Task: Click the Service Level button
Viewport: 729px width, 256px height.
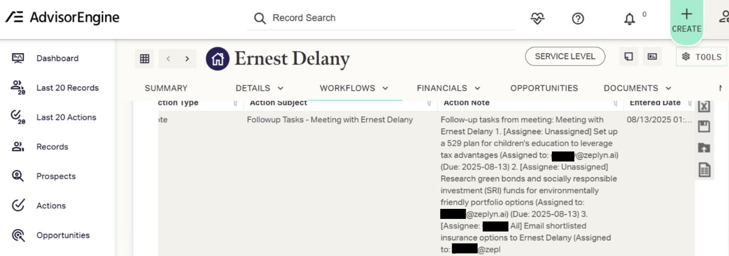Action: point(565,57)
